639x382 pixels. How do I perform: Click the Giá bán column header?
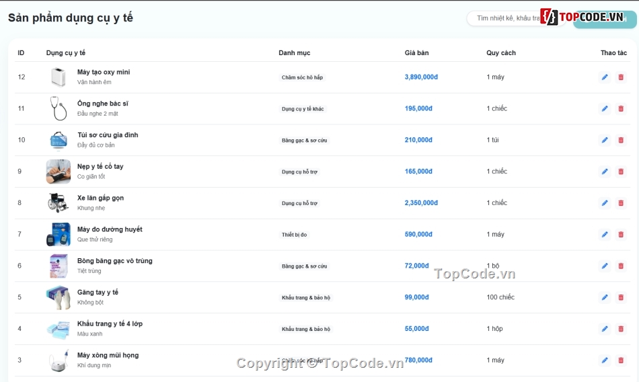416,53
